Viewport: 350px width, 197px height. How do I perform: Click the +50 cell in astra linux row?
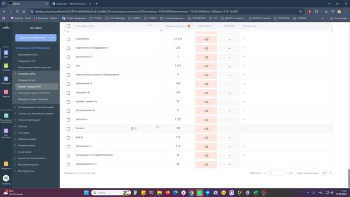tap(206, 120)
